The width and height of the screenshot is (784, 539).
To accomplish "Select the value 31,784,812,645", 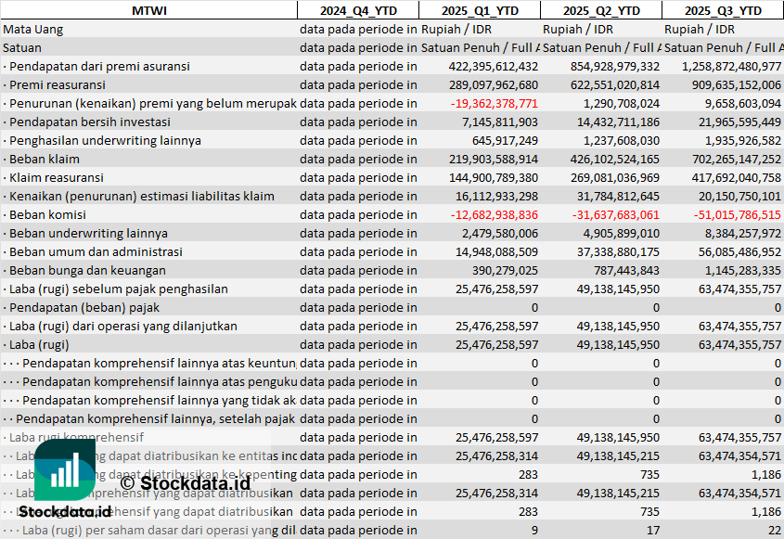I will 618,196.
